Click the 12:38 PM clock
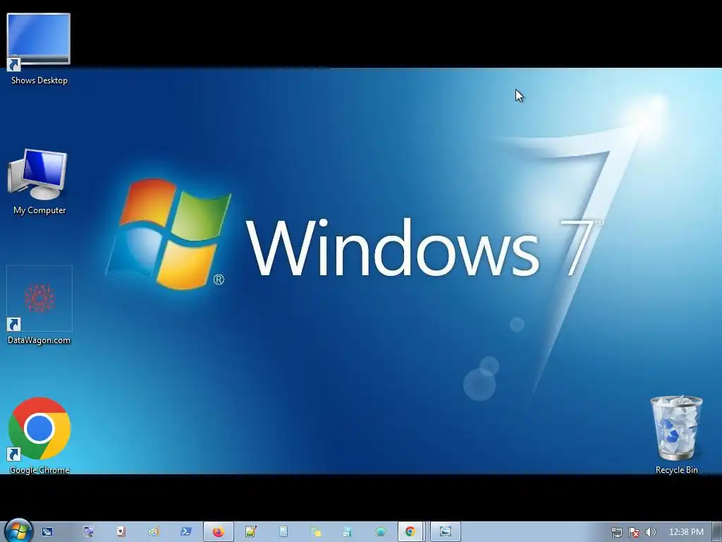This screenshot has height=542, width=722. [686, 532]
